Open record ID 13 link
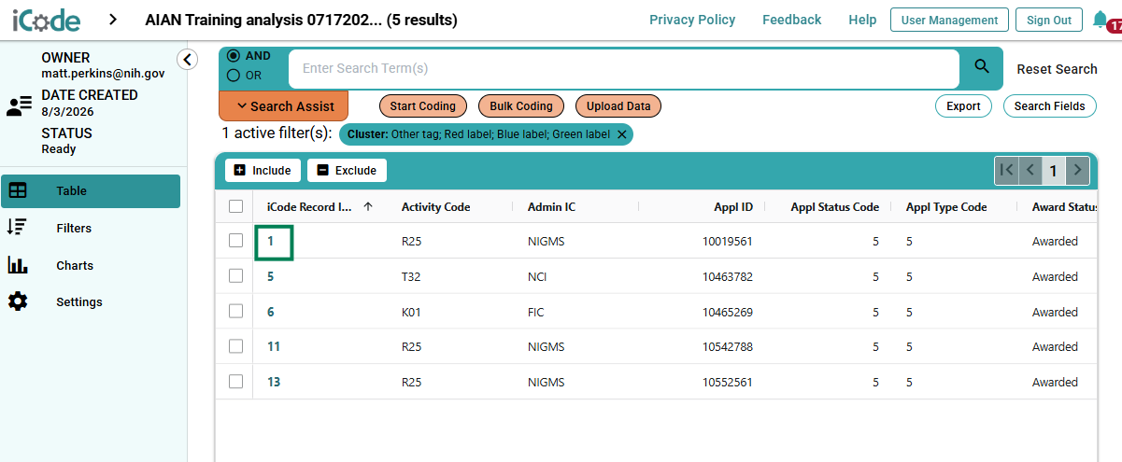The height and width of the screenshot is (462, 1122). coord(274,382)
